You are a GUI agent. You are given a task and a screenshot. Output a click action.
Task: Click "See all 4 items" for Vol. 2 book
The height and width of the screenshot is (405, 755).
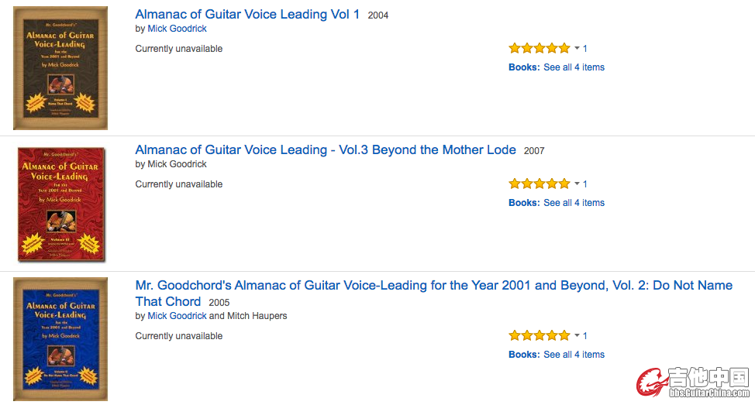pos(574,355)
